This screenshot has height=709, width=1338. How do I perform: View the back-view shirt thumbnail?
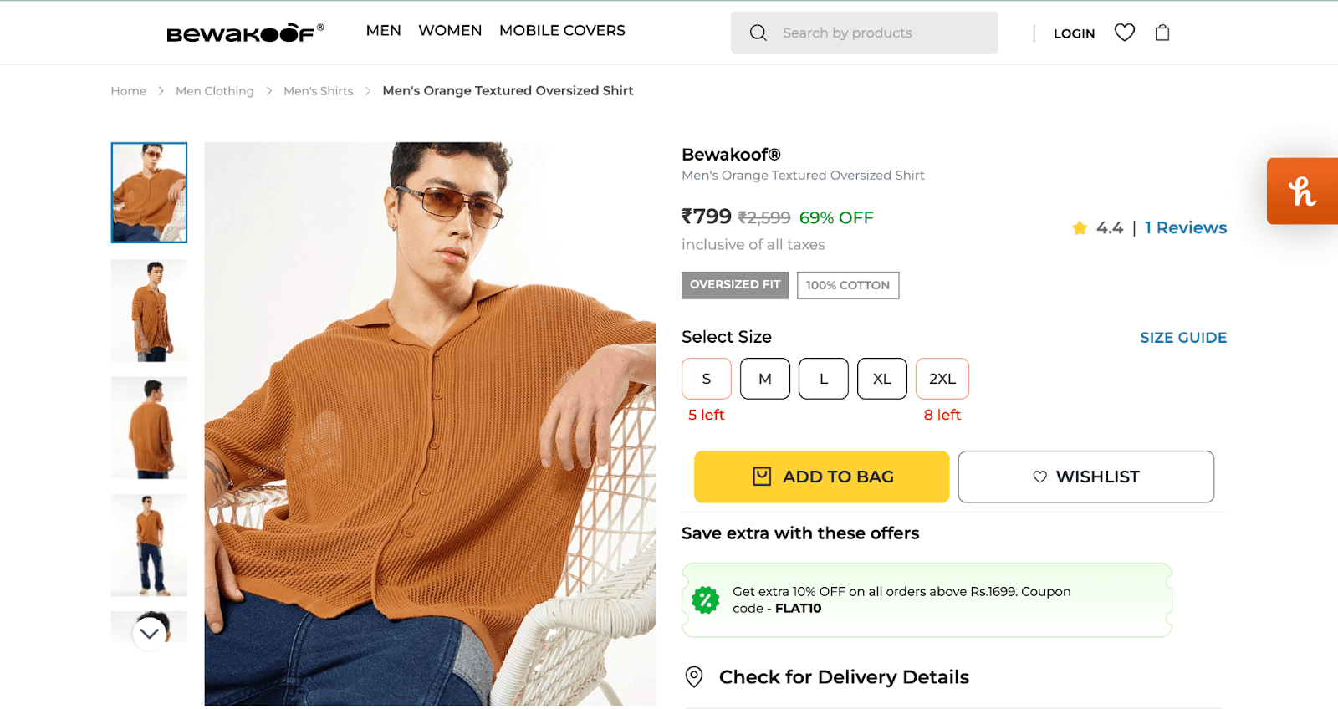(149, 427)
